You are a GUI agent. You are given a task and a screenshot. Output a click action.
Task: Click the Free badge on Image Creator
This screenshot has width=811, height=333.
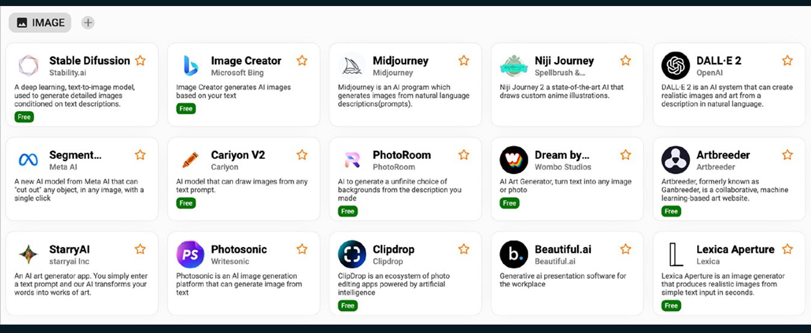click(x=186, y=108)
